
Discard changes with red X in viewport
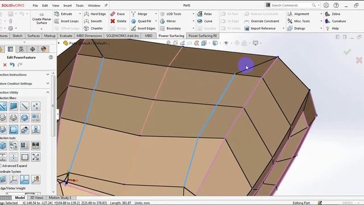(x=359, y=60)
